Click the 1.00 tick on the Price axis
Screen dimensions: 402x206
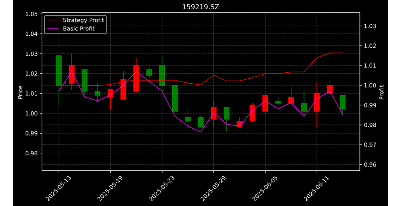point(31,113)
